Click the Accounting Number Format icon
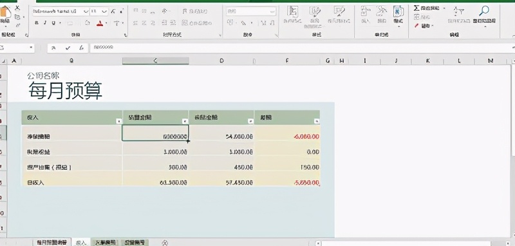Viewport: 515px width, 246px height. pos(230,23)
